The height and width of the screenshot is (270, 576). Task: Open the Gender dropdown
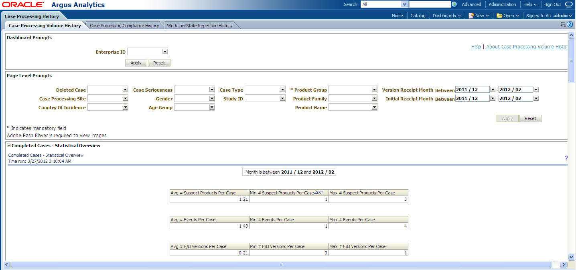coord(212,98)
